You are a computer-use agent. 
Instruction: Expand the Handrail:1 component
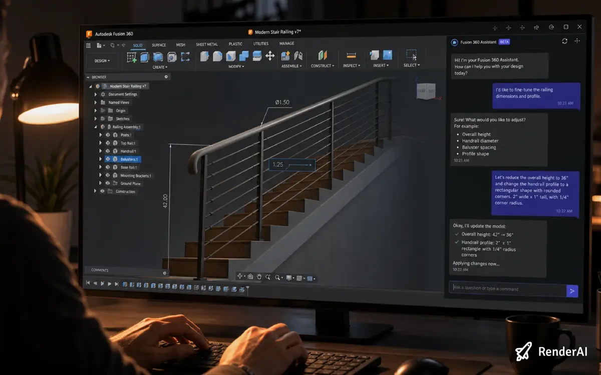pyautogui.click(x=101, y=151)
